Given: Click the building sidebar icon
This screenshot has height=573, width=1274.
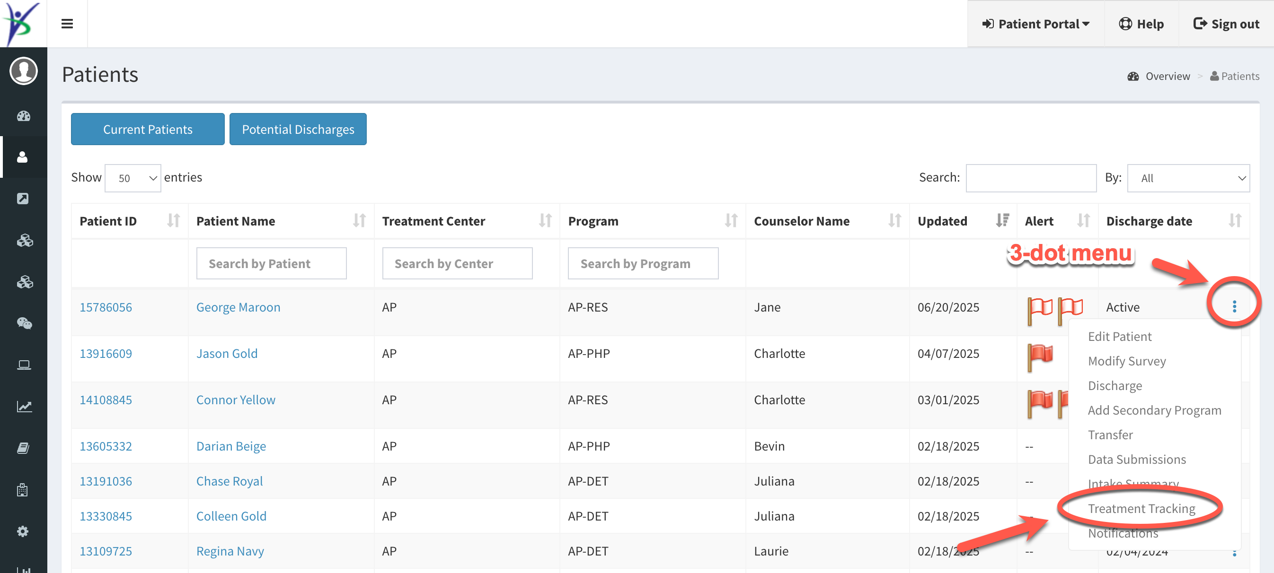Looking at the screenshot, I should tap(23, 489).
